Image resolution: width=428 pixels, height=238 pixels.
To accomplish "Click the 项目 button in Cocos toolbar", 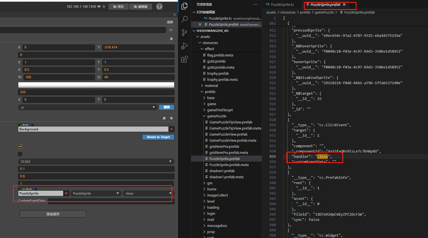I will pos(118,6).
